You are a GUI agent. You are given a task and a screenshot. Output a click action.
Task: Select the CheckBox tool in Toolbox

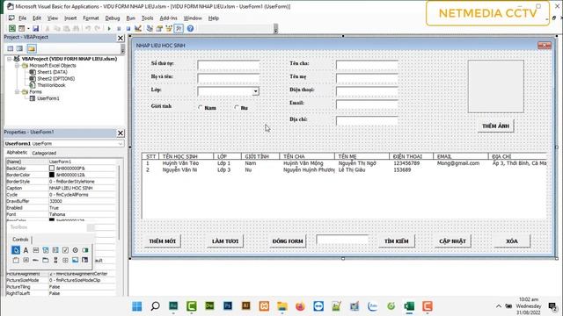(x=65, y=250)
